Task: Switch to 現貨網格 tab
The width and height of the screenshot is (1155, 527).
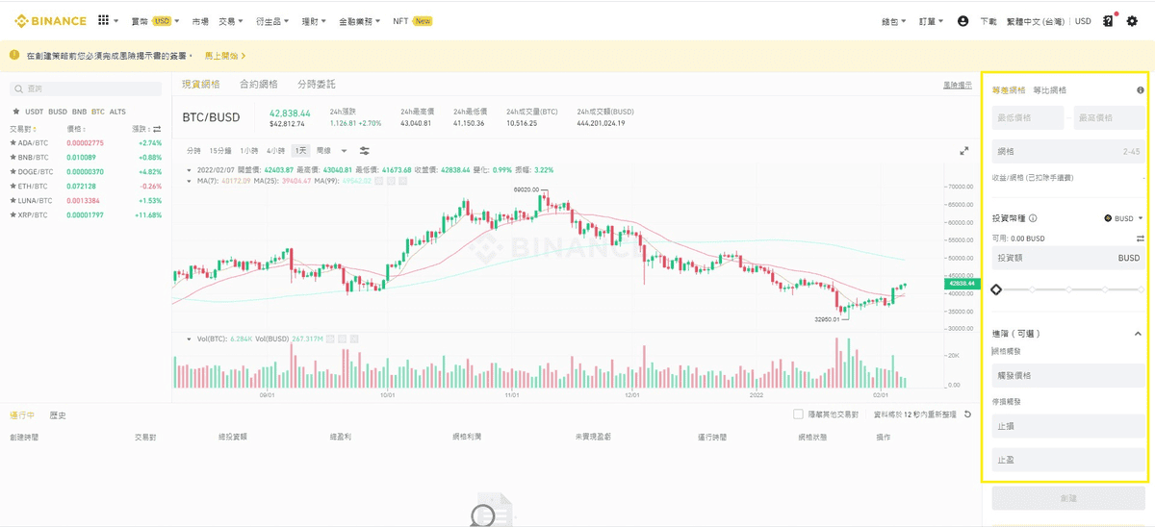Action: [x=201, y=85]
